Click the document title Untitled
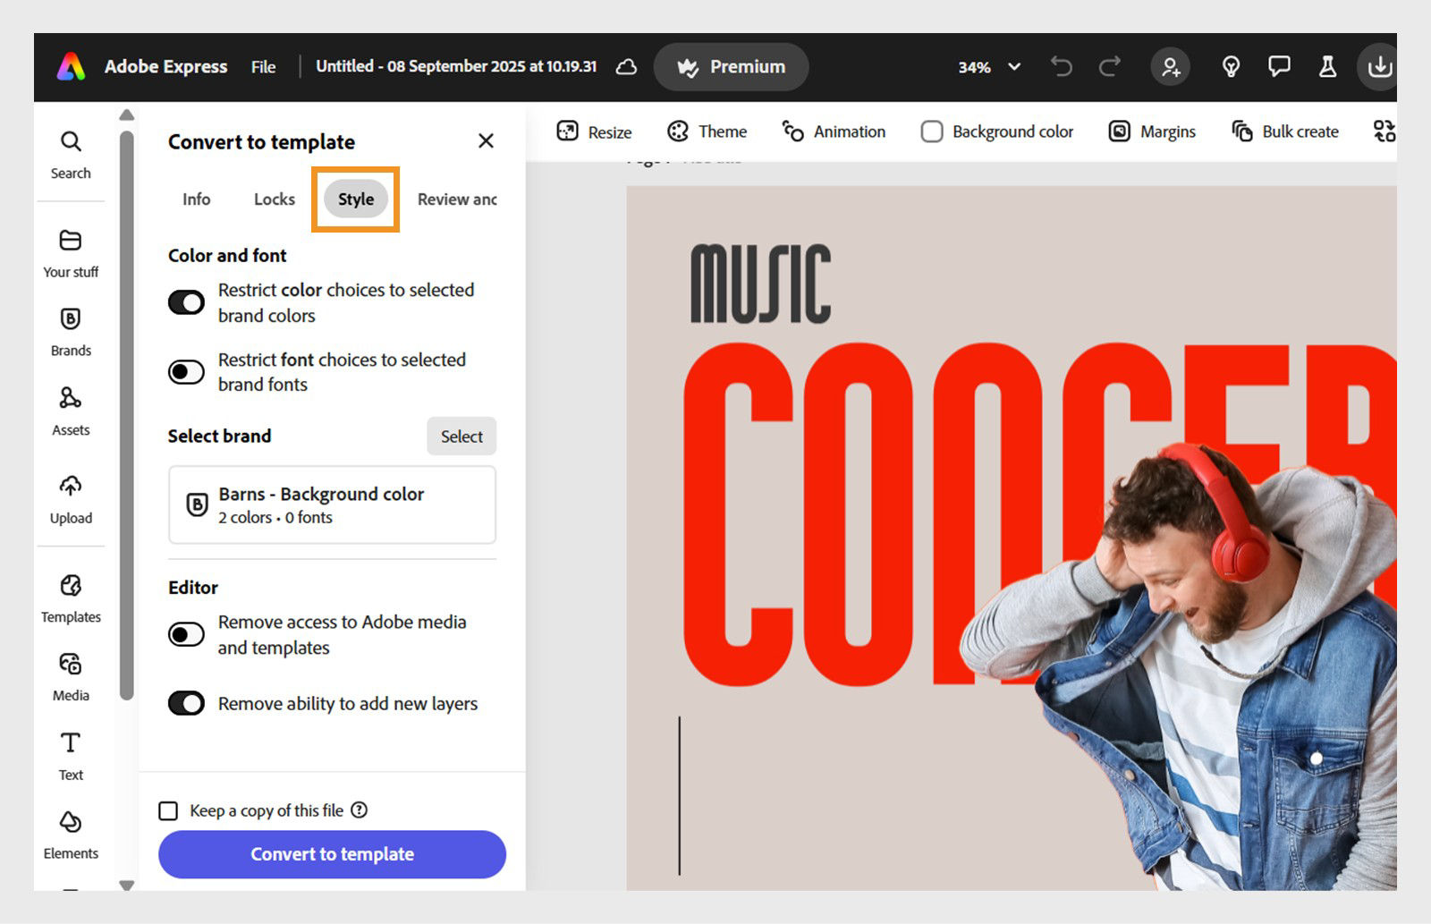Viewport: 1431px width, 924px height. 456,66
